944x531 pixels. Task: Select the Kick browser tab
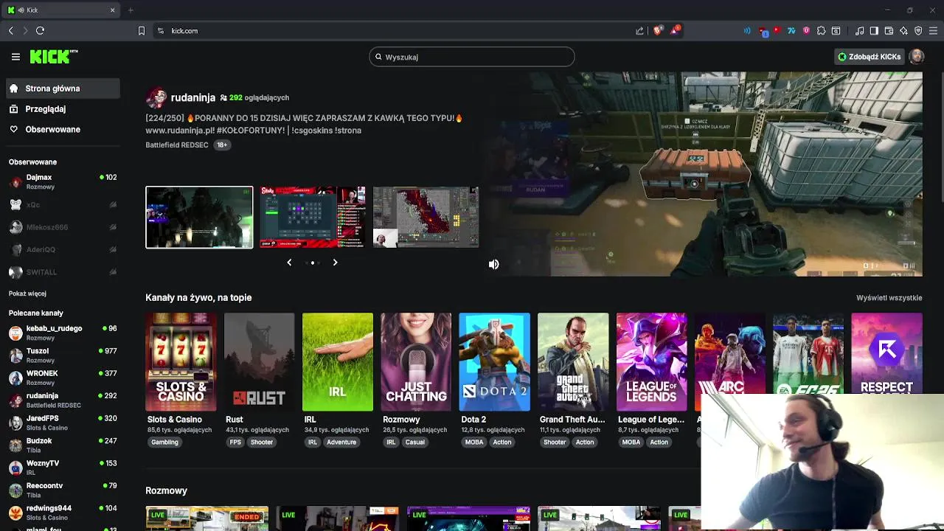point(61,10)
